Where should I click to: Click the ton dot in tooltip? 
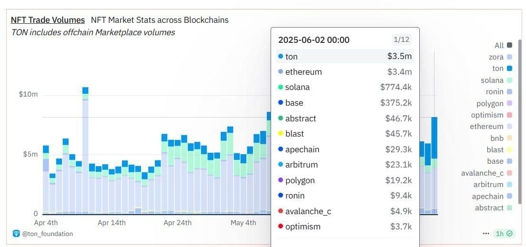[281, 57]
